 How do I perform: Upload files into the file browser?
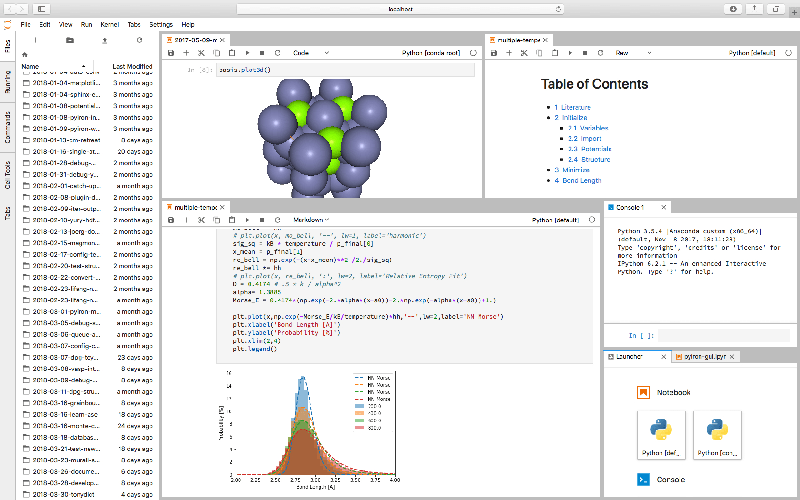[x=104, y=40]
